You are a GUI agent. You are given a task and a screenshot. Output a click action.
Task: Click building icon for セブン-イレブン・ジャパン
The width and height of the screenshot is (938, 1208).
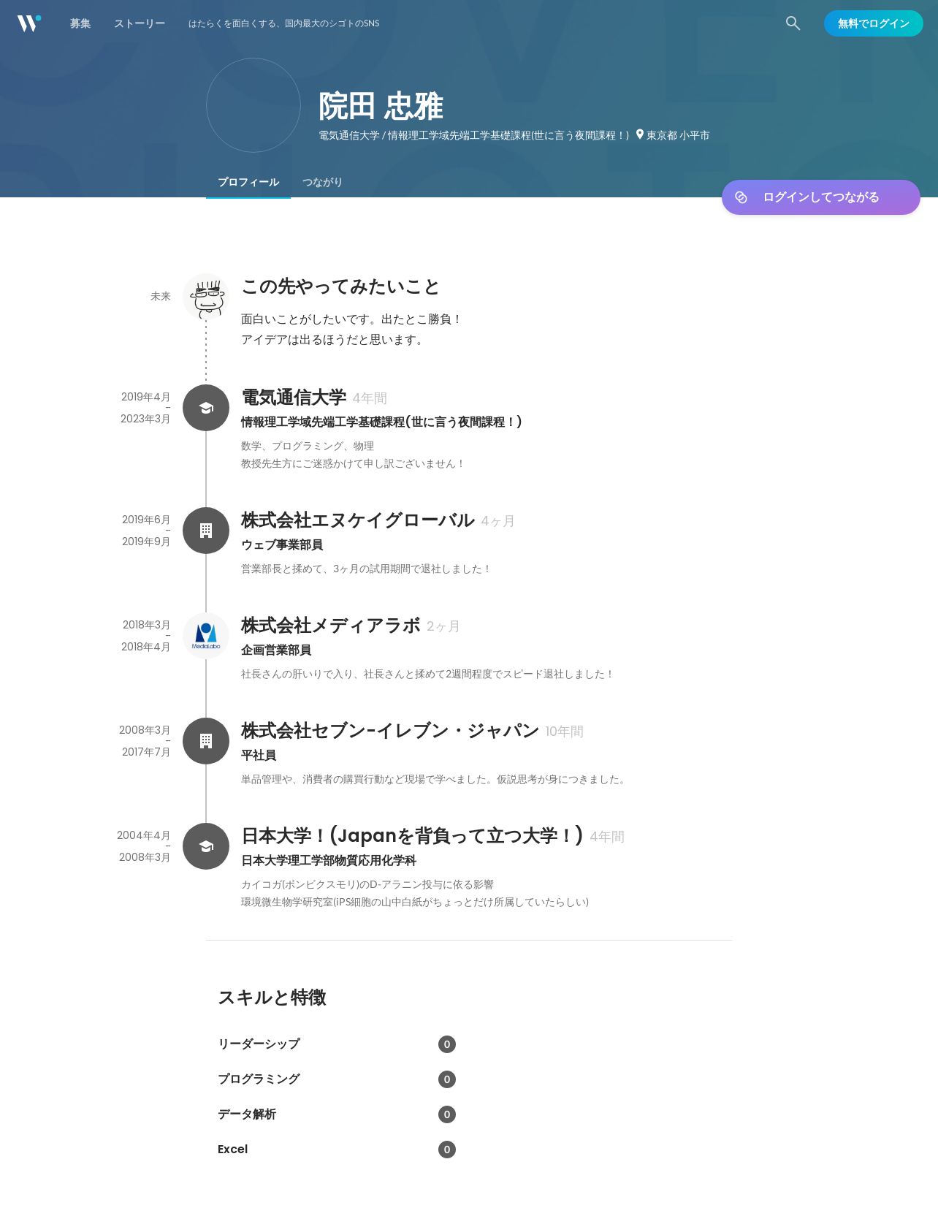(x=206, y=741)
